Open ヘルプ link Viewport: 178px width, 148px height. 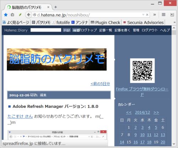[165, 30]
